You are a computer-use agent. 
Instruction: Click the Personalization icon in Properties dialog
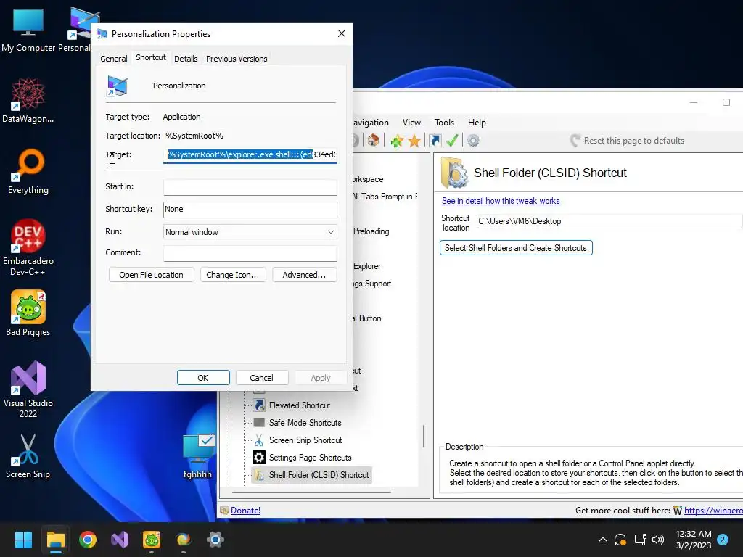point(118,86)
